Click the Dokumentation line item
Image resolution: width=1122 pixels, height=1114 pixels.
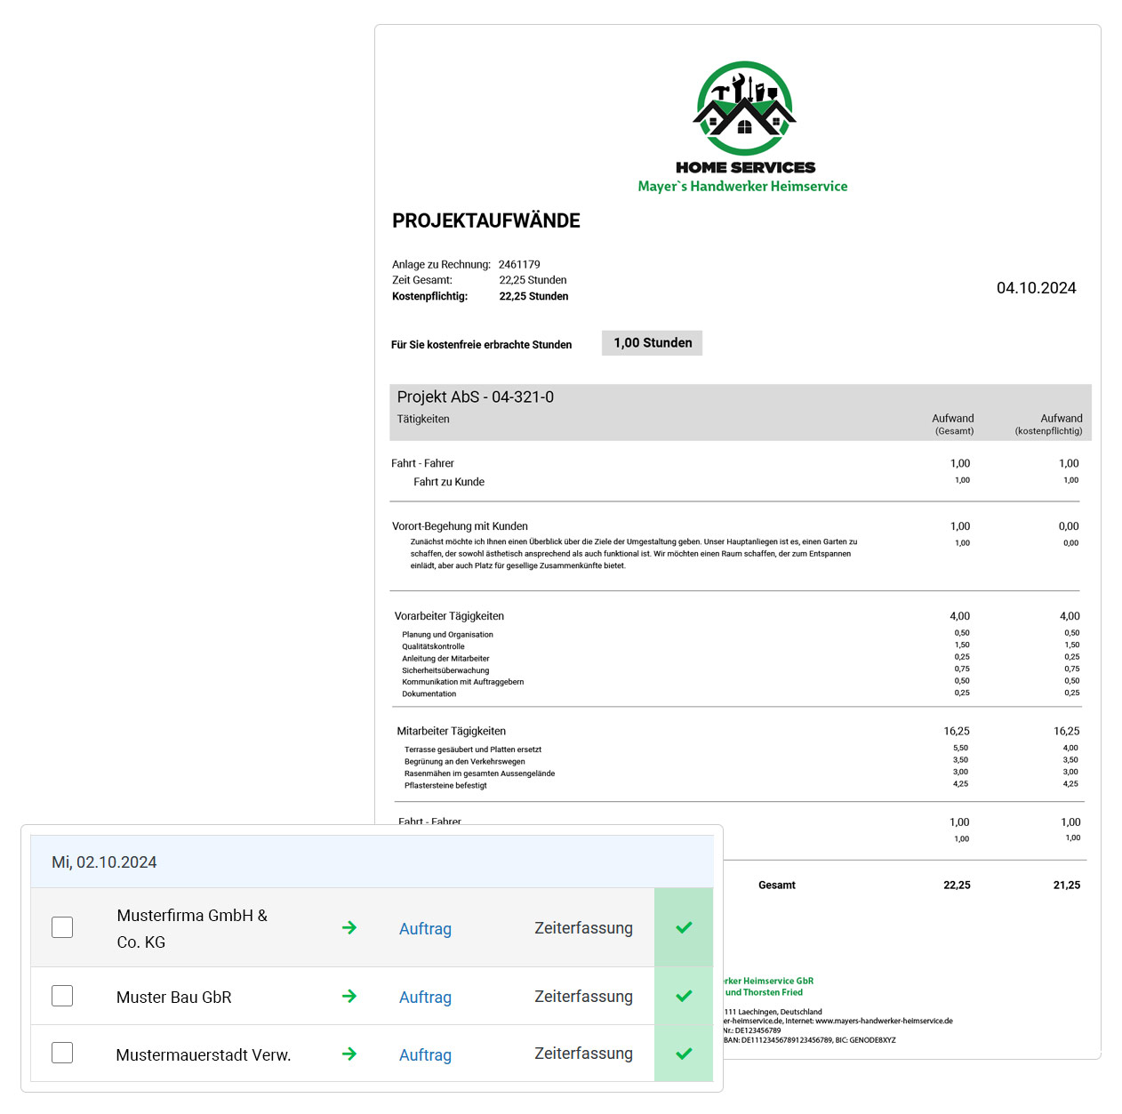pos(429,693)
